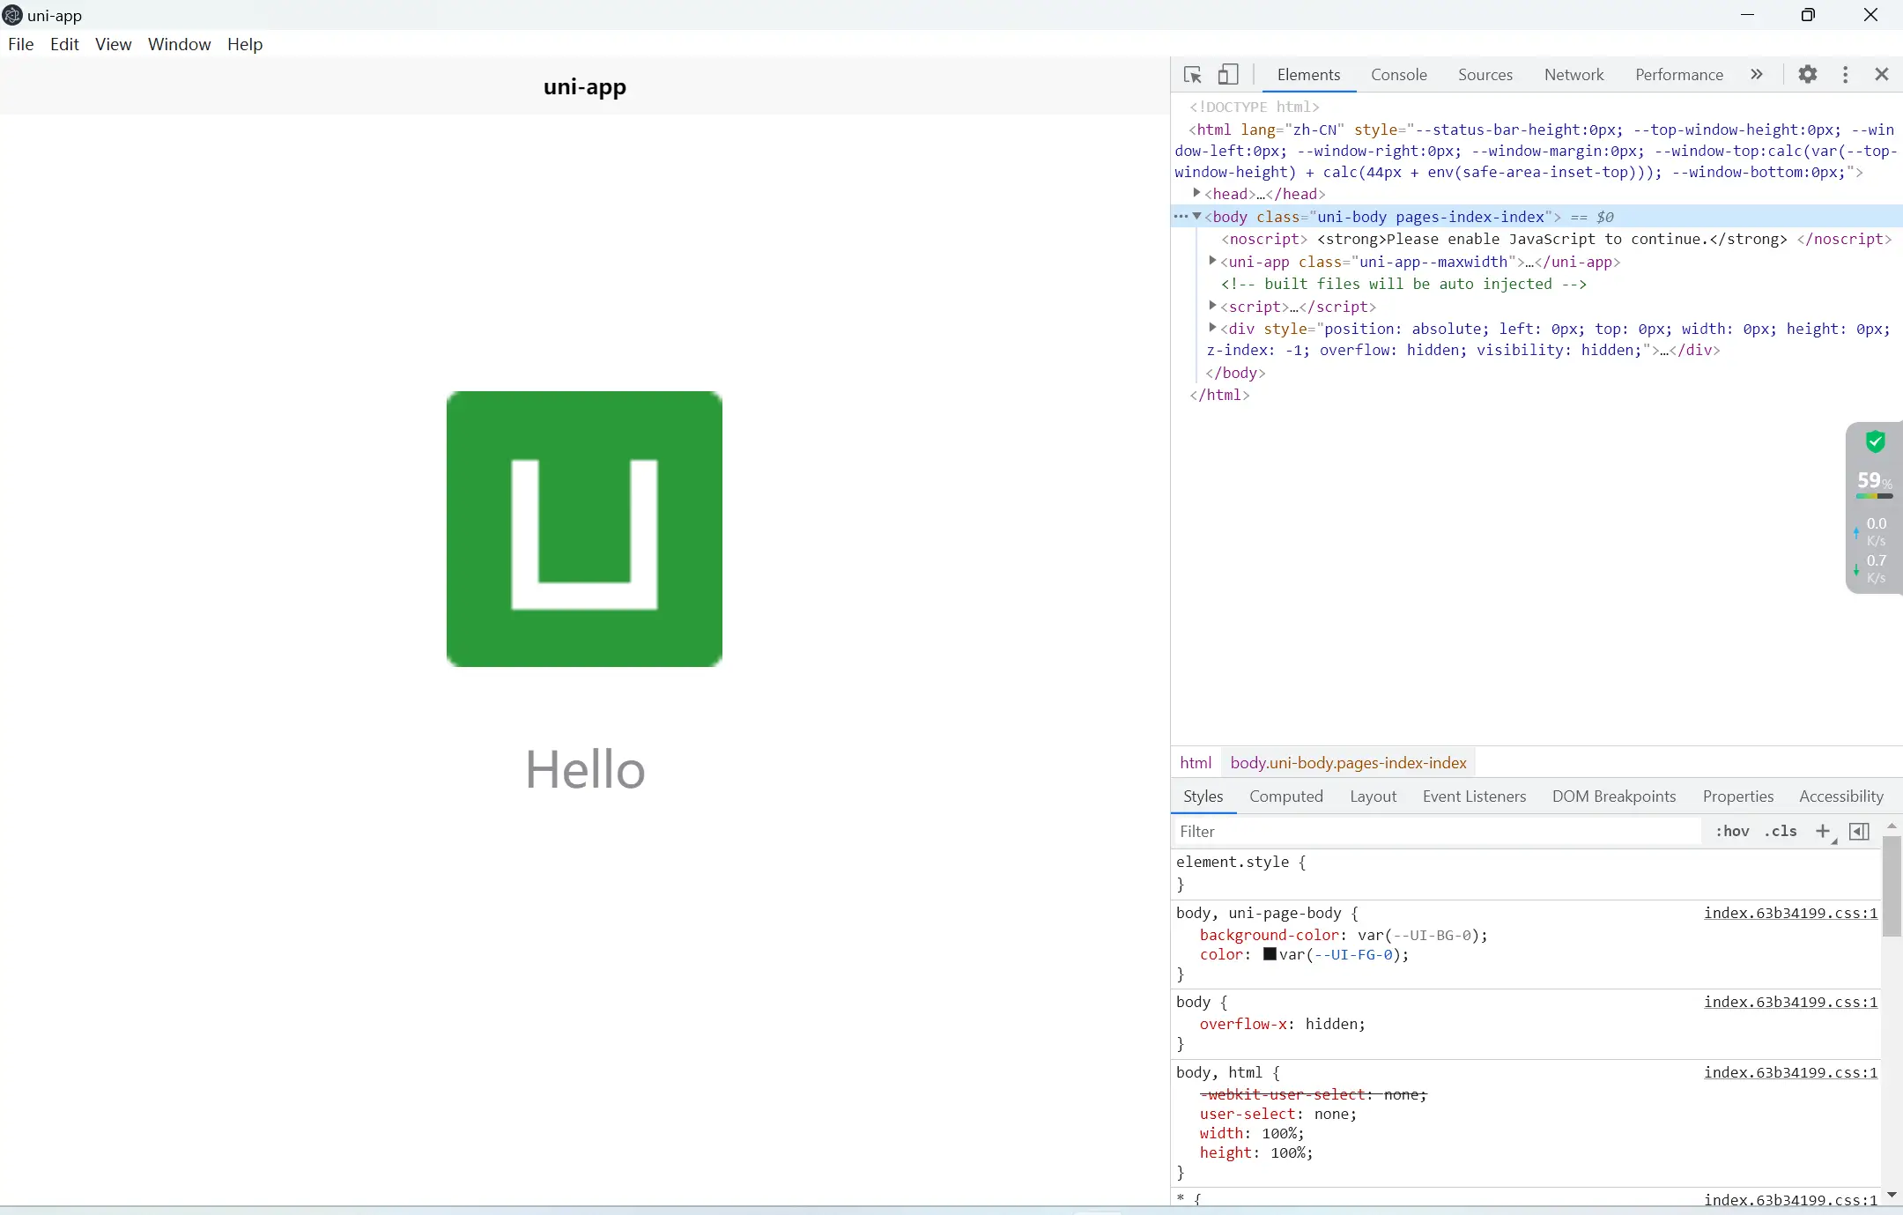The width and height of the screenshot is (1903, 1215).
Task: Activate the inspect element picker icon
Action: (x=1193, y=75)
